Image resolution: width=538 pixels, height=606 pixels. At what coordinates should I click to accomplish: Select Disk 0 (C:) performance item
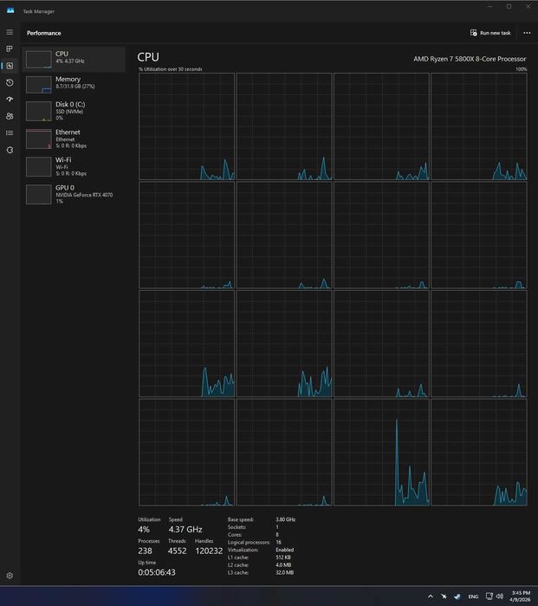(74, 111)
